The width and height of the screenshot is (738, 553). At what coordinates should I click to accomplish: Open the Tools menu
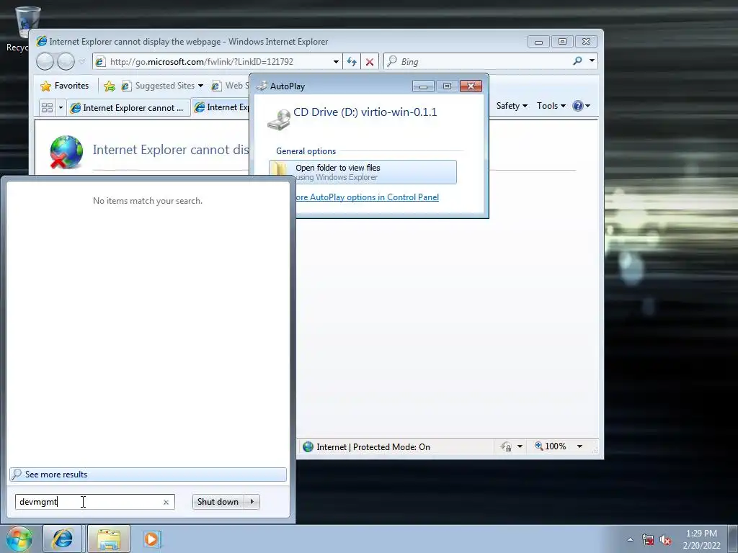(x=551, y=106)
